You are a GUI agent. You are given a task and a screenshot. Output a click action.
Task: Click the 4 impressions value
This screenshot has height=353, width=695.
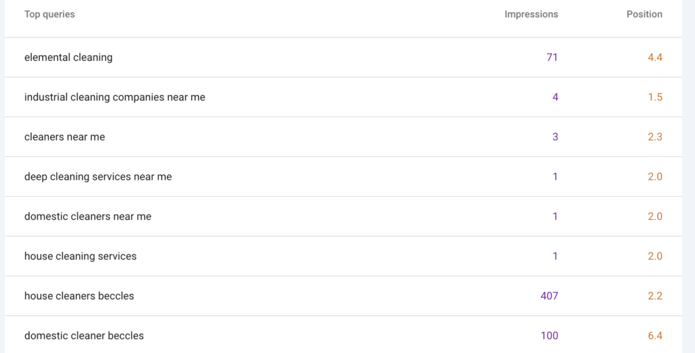[x=555, y=97]
